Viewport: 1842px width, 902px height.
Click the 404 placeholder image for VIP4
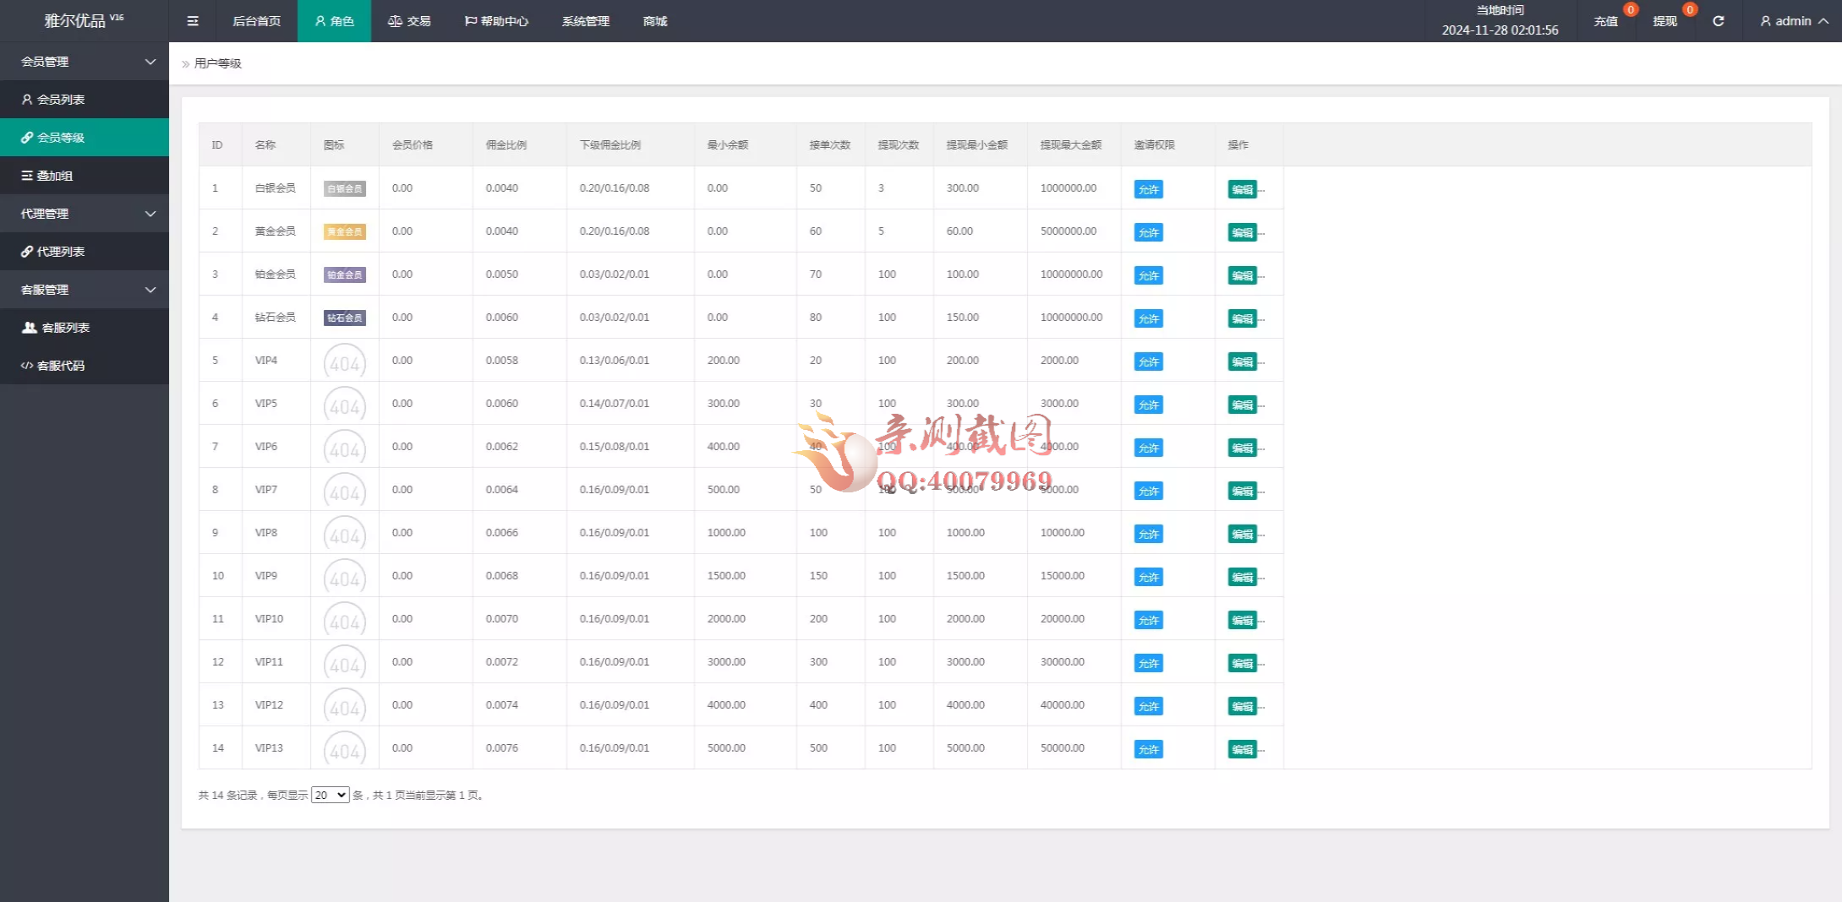pyautogui.click(x=344, y=361)
